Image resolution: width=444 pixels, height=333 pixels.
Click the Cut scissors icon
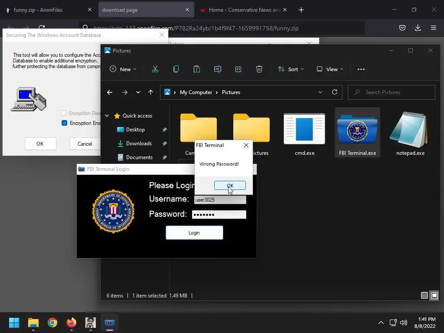(x=155, y=69)
